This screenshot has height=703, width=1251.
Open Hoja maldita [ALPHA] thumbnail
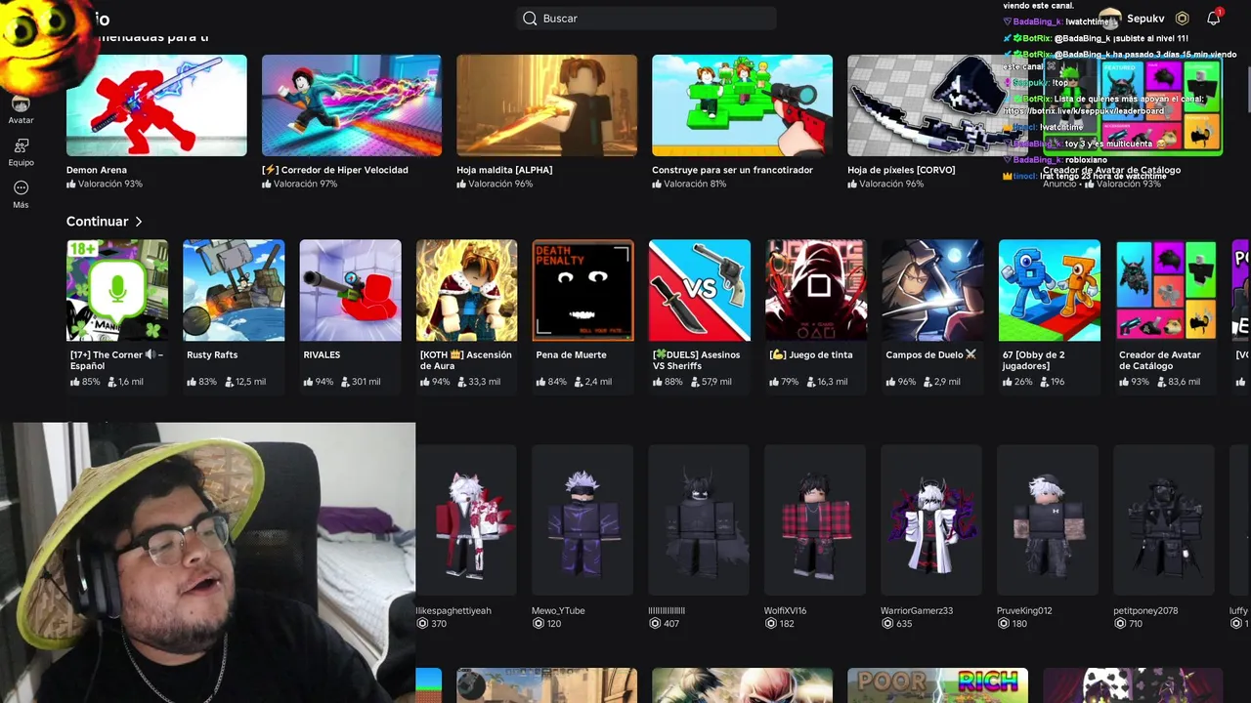tap(546, 105)
